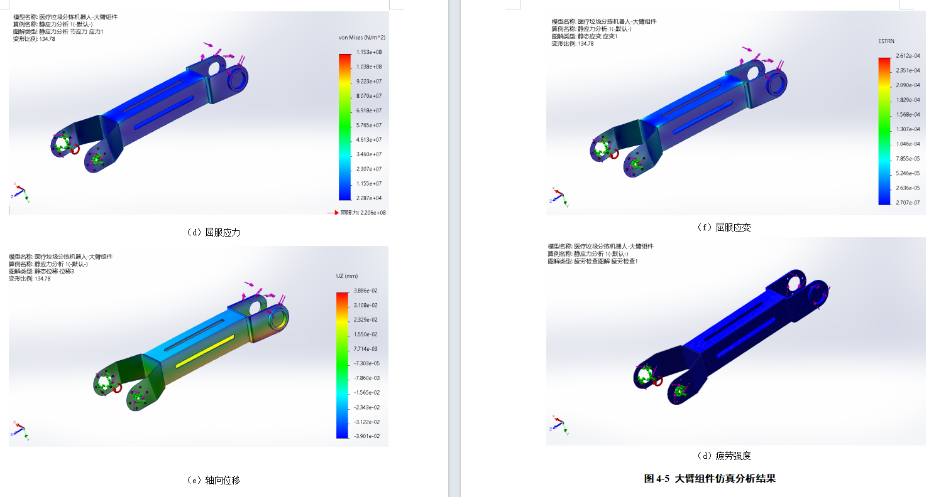Click figure title 图 4-5 大臂组件仿真分析结果
Viewport: 941px width, 497px height.
coord(710,479)
